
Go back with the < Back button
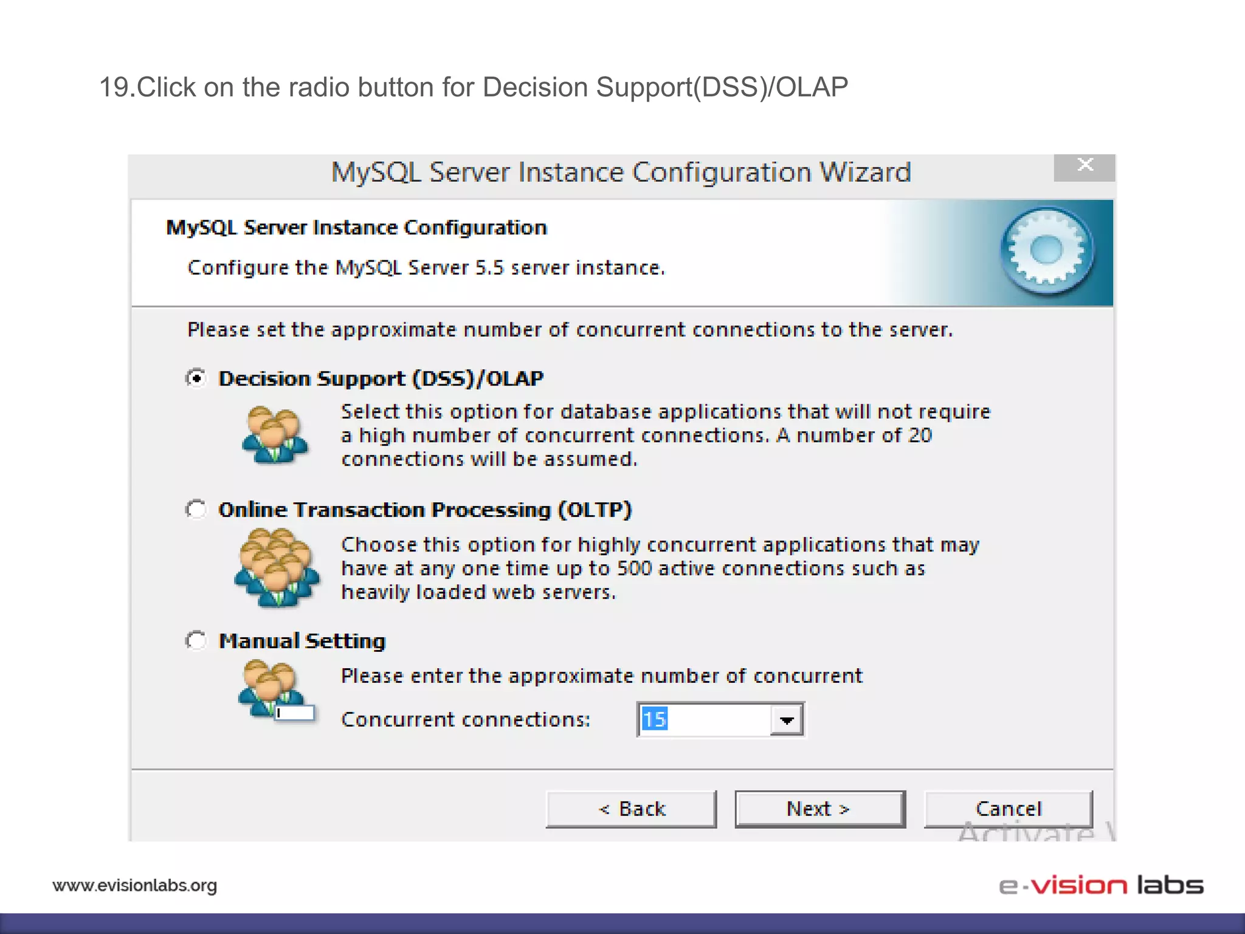click(632, 809)
